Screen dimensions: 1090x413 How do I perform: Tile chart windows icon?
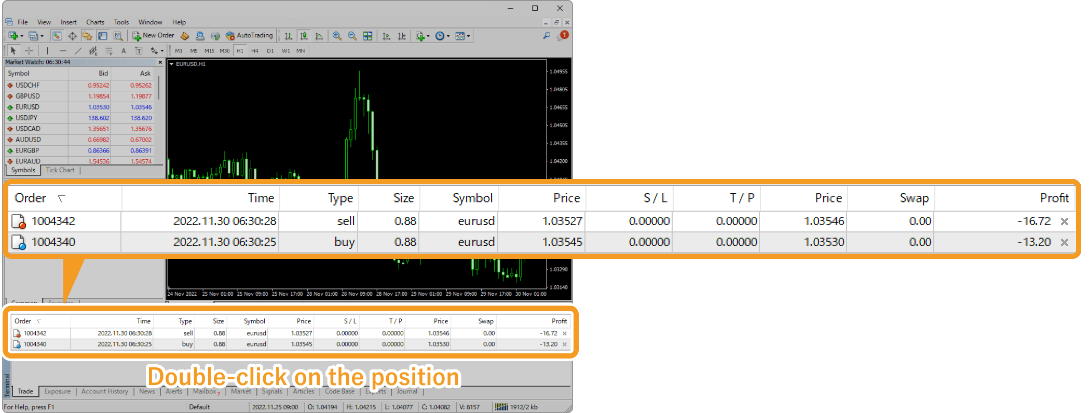(x=367, y=36)
